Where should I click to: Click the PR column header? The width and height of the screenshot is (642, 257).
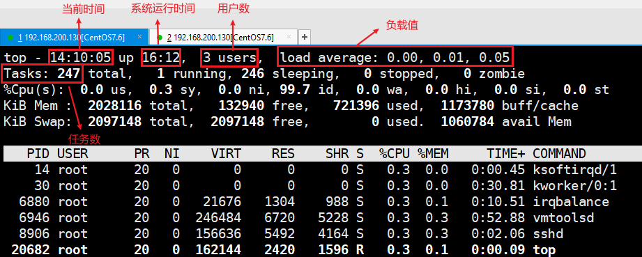point(142,154)
